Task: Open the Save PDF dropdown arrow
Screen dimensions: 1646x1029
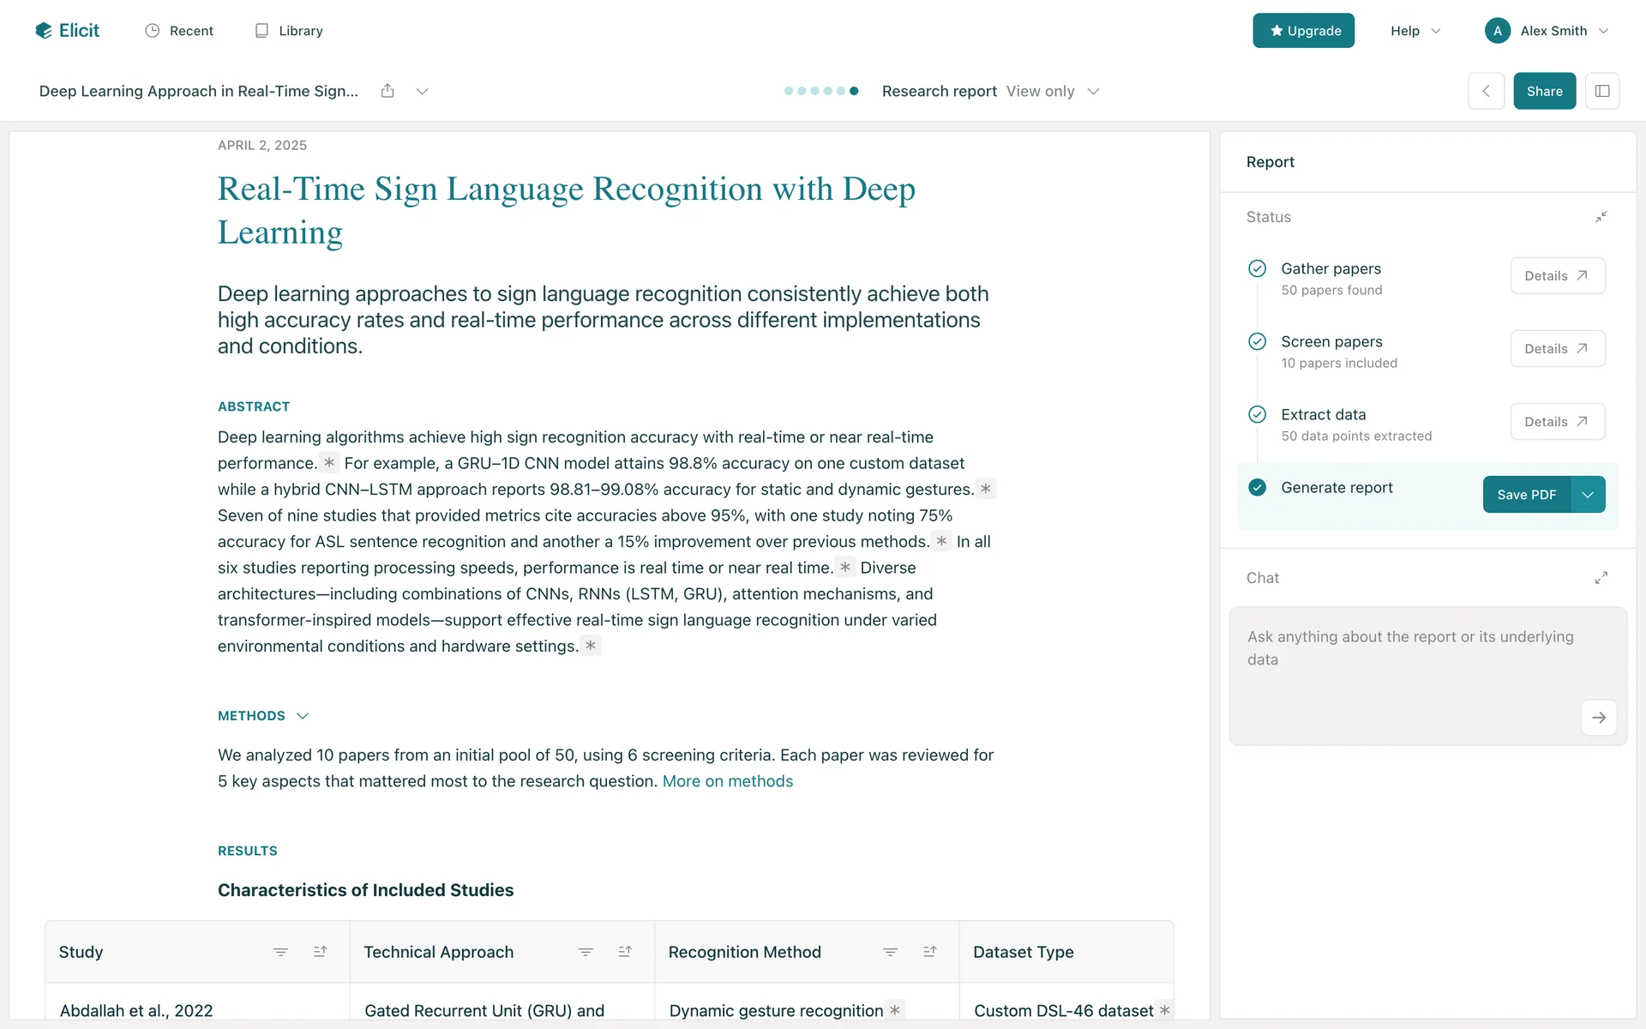Action: [1588, 495]
